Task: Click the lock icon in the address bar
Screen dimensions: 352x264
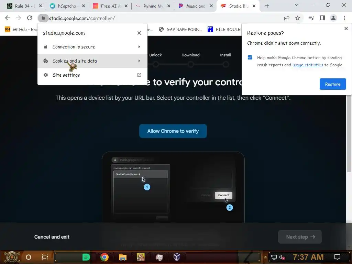Action: tap(43, 18)
